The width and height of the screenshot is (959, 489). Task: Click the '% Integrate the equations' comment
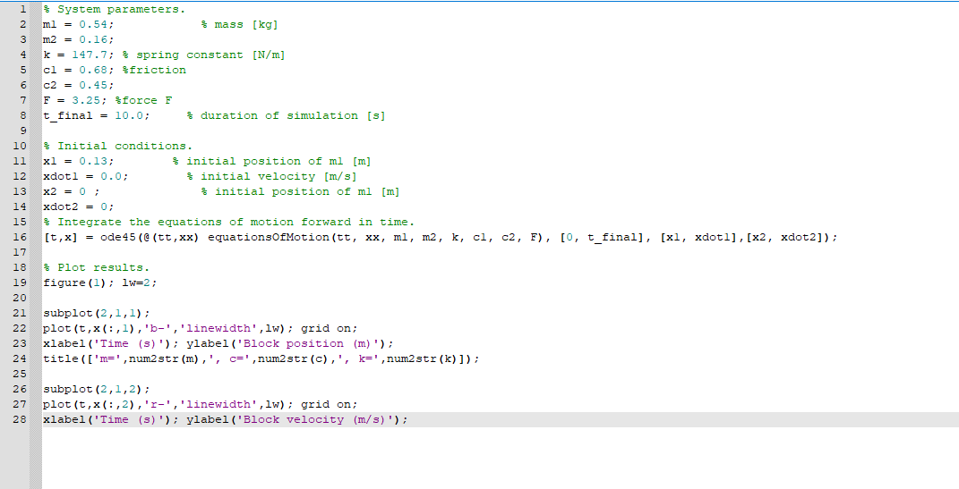pyautogui.click(x=228, y=223)
